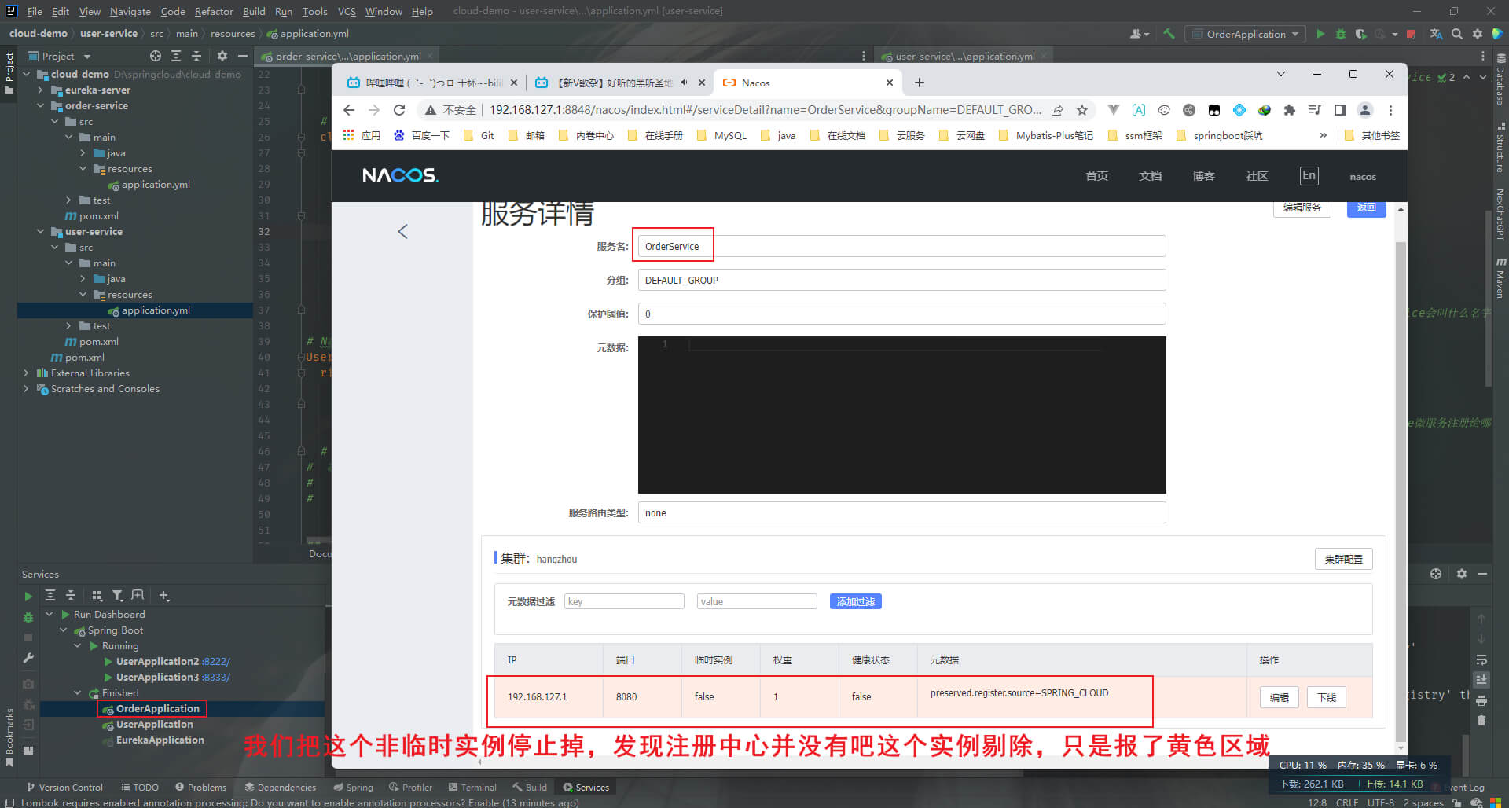Viewport: 1509px width, 808px height.
Task: Switch to the Terminal tool window tab
Action: (472, 787)
